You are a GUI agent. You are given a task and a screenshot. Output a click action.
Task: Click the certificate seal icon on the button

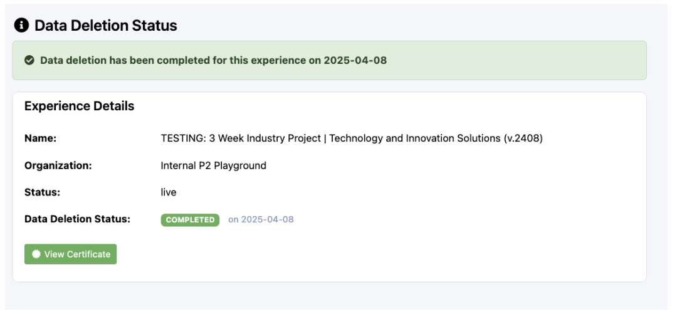(36, 254)
